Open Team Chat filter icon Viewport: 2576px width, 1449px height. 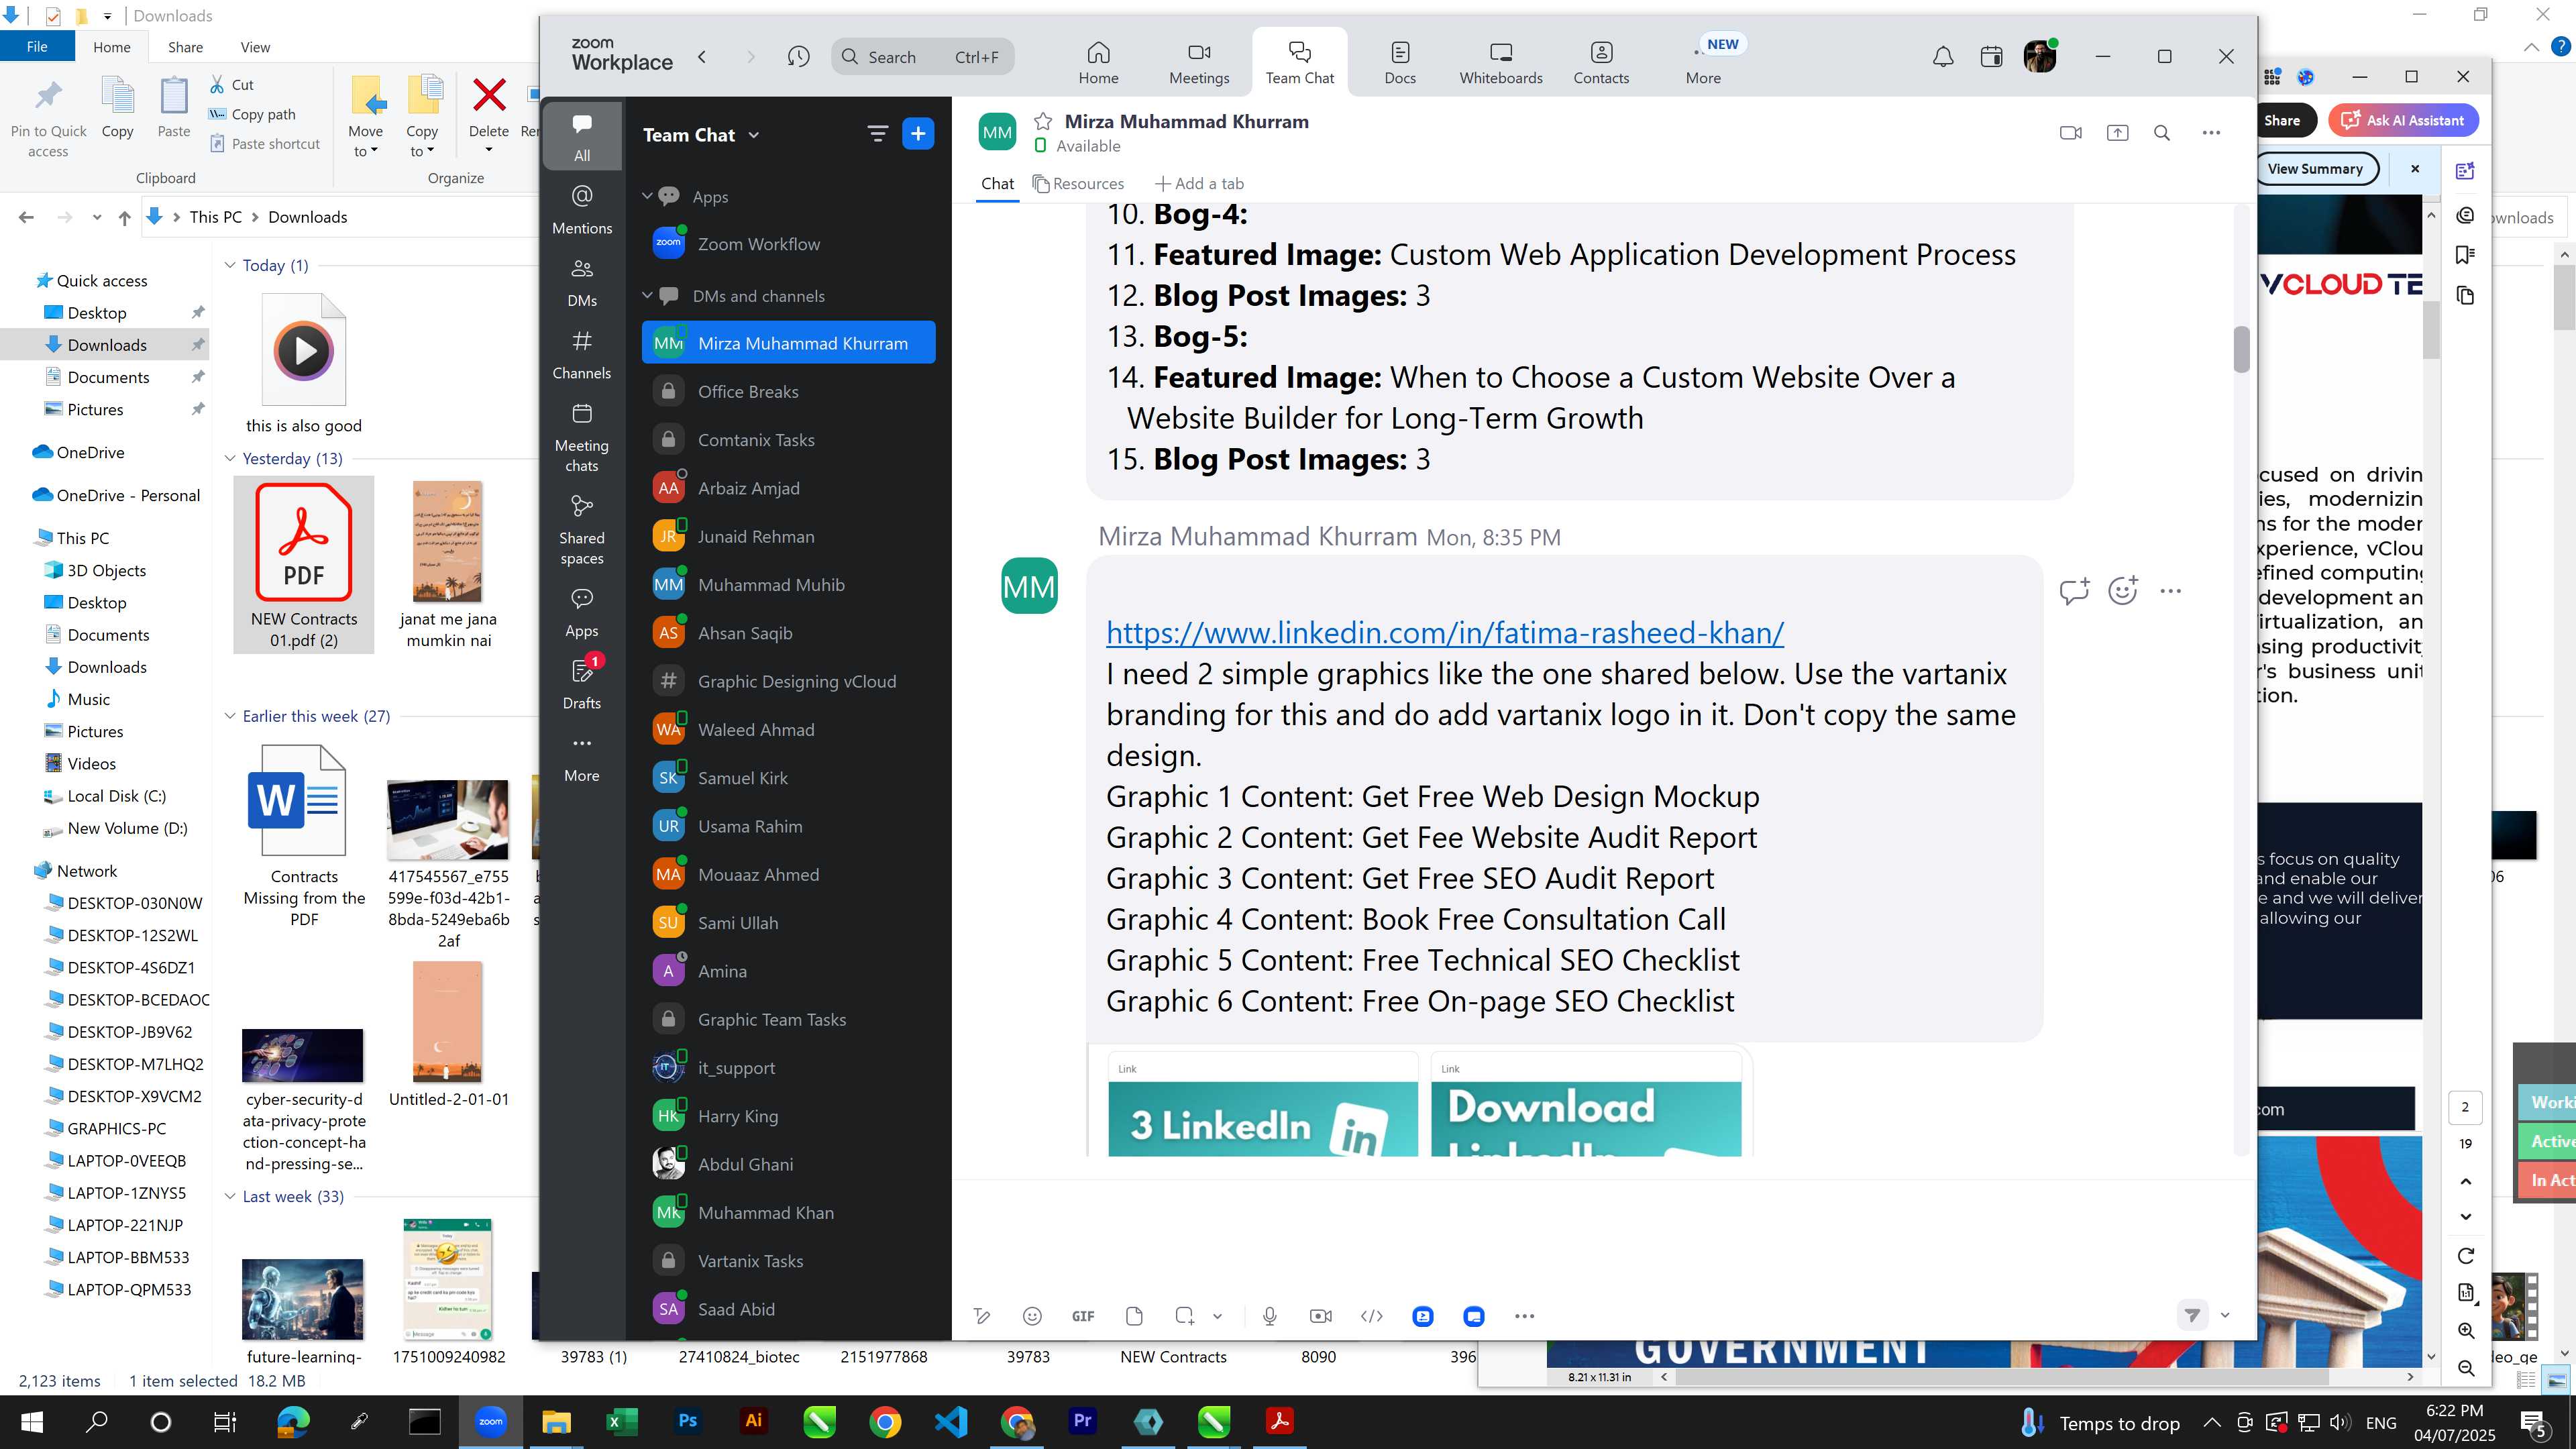coord(877,134)
